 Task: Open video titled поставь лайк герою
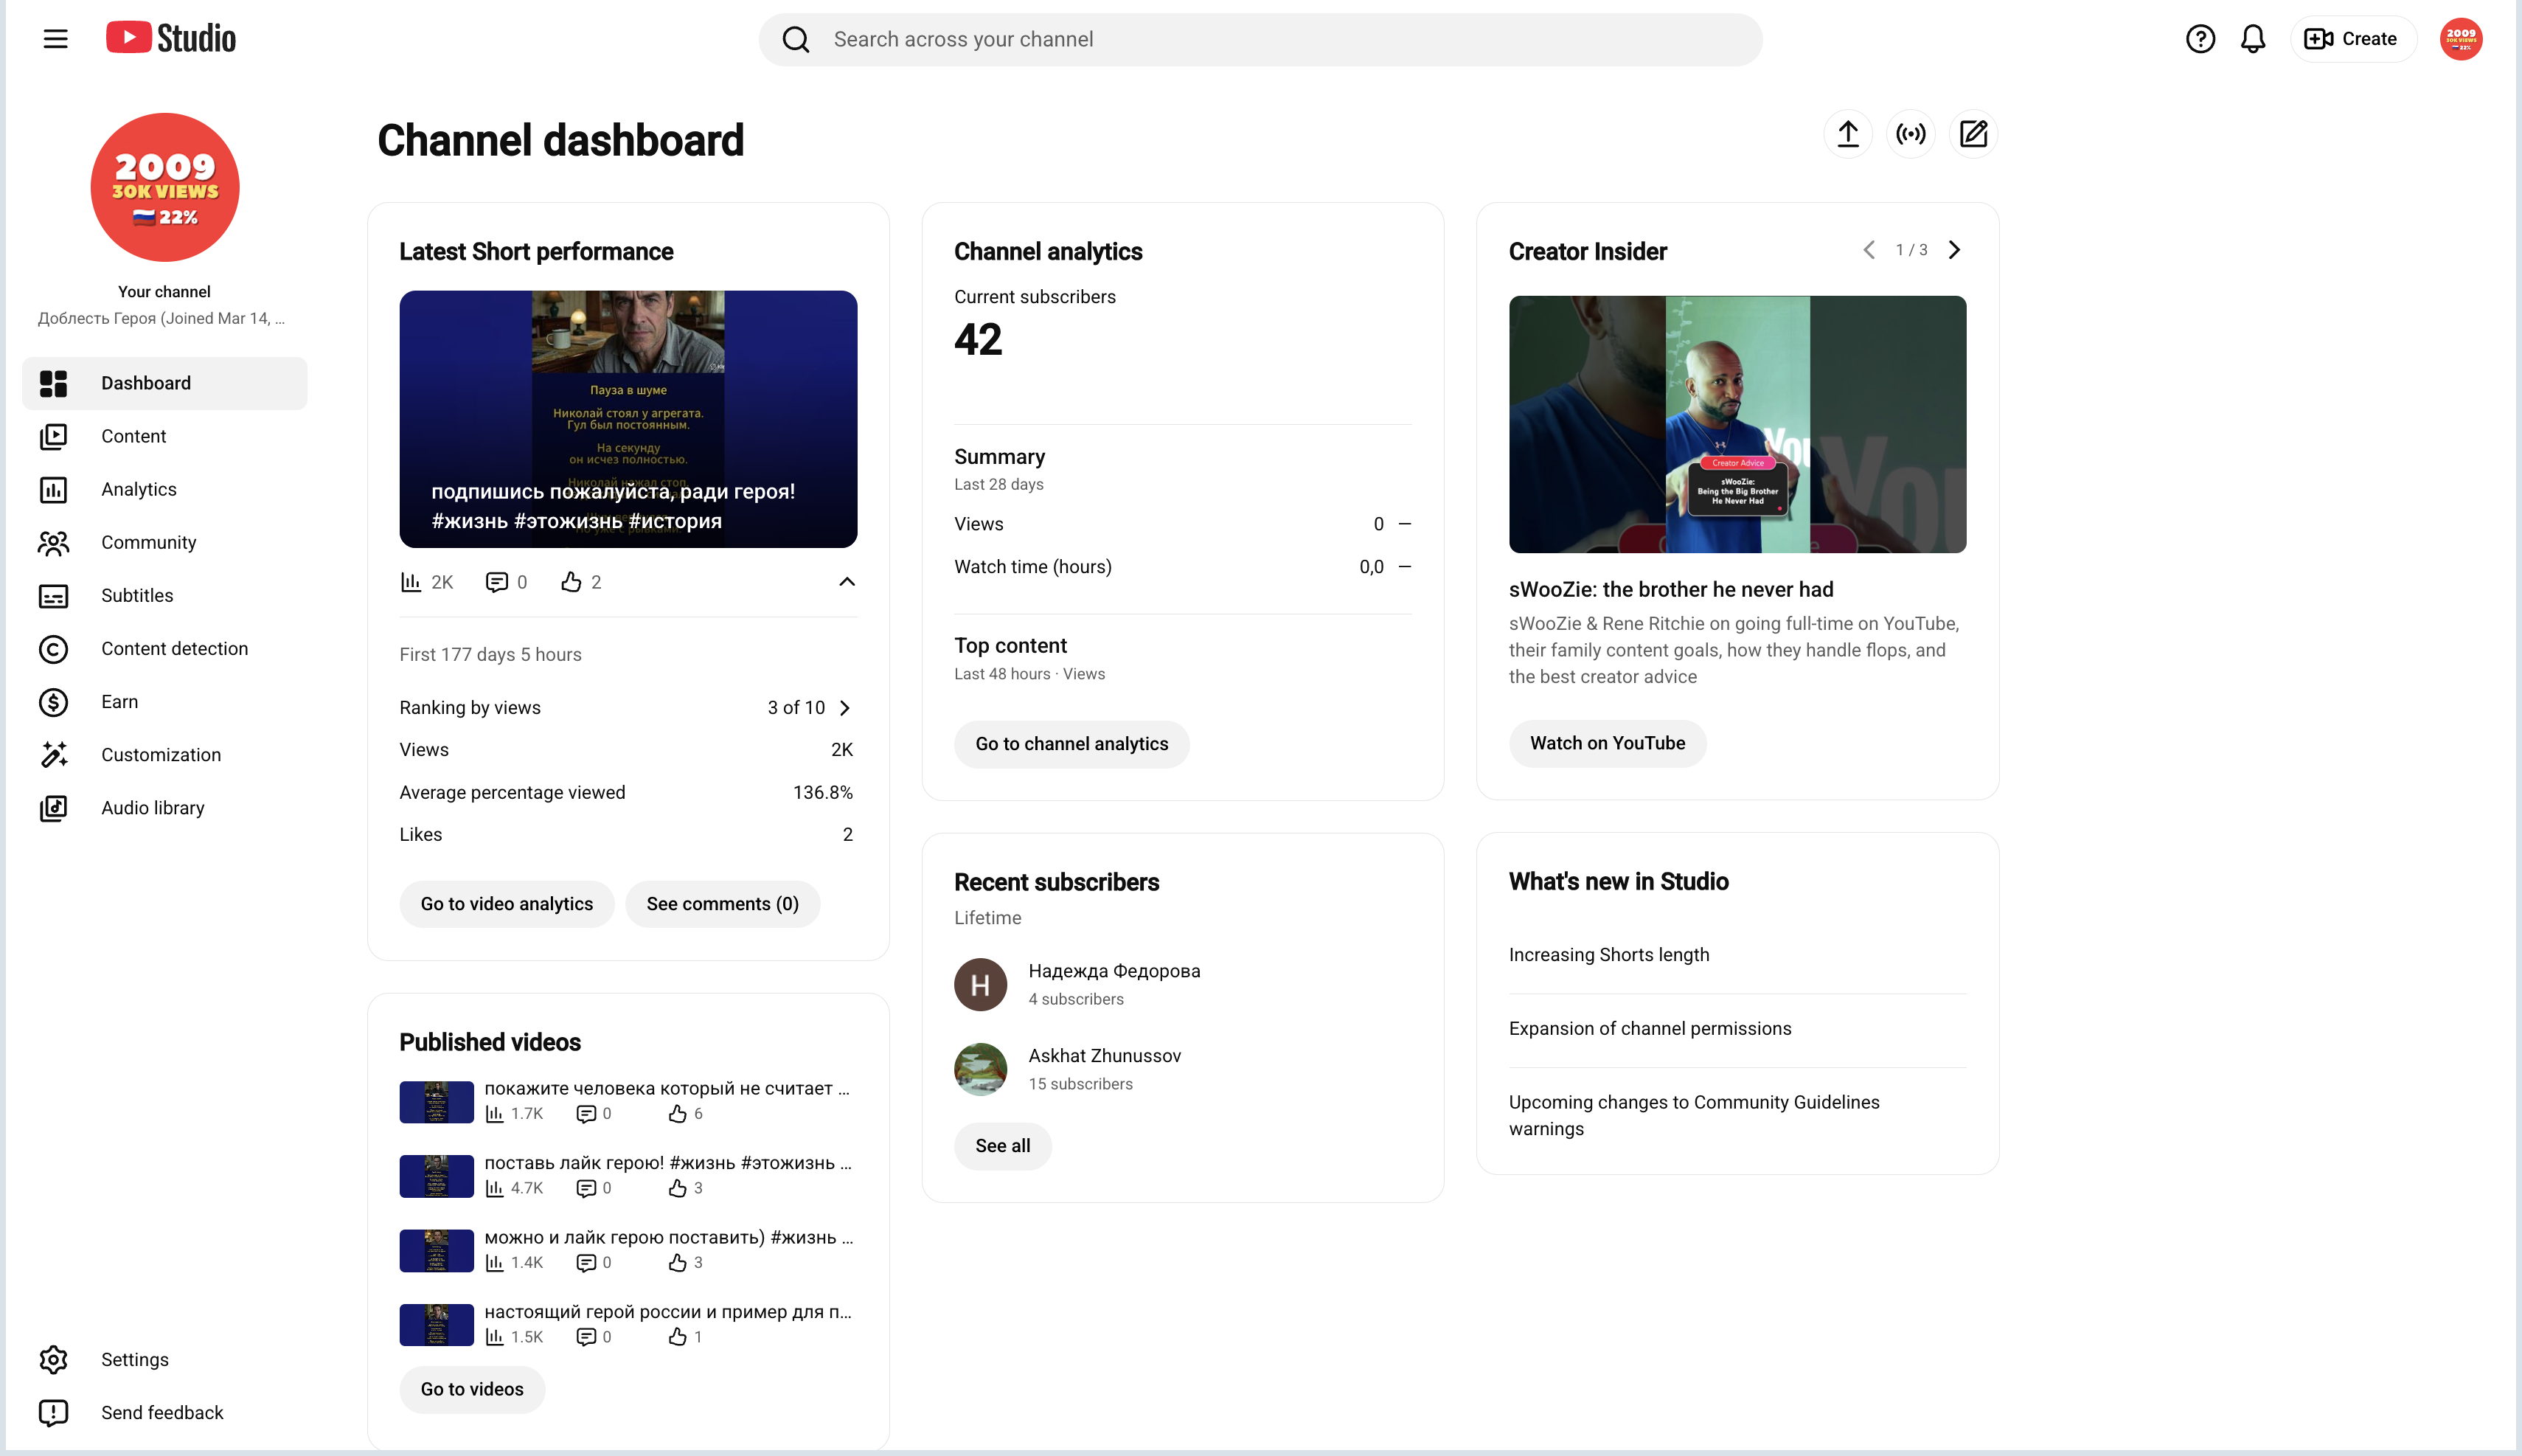coord(667,1163)
